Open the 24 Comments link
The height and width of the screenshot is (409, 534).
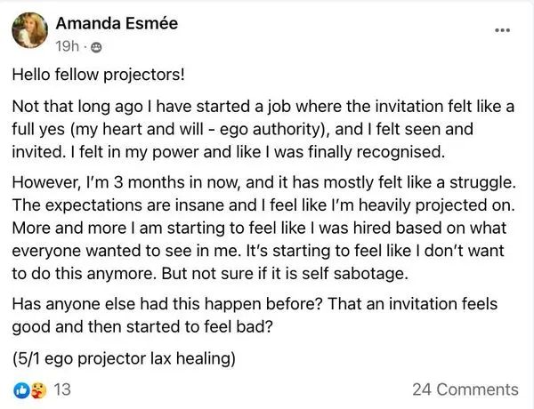465,389
